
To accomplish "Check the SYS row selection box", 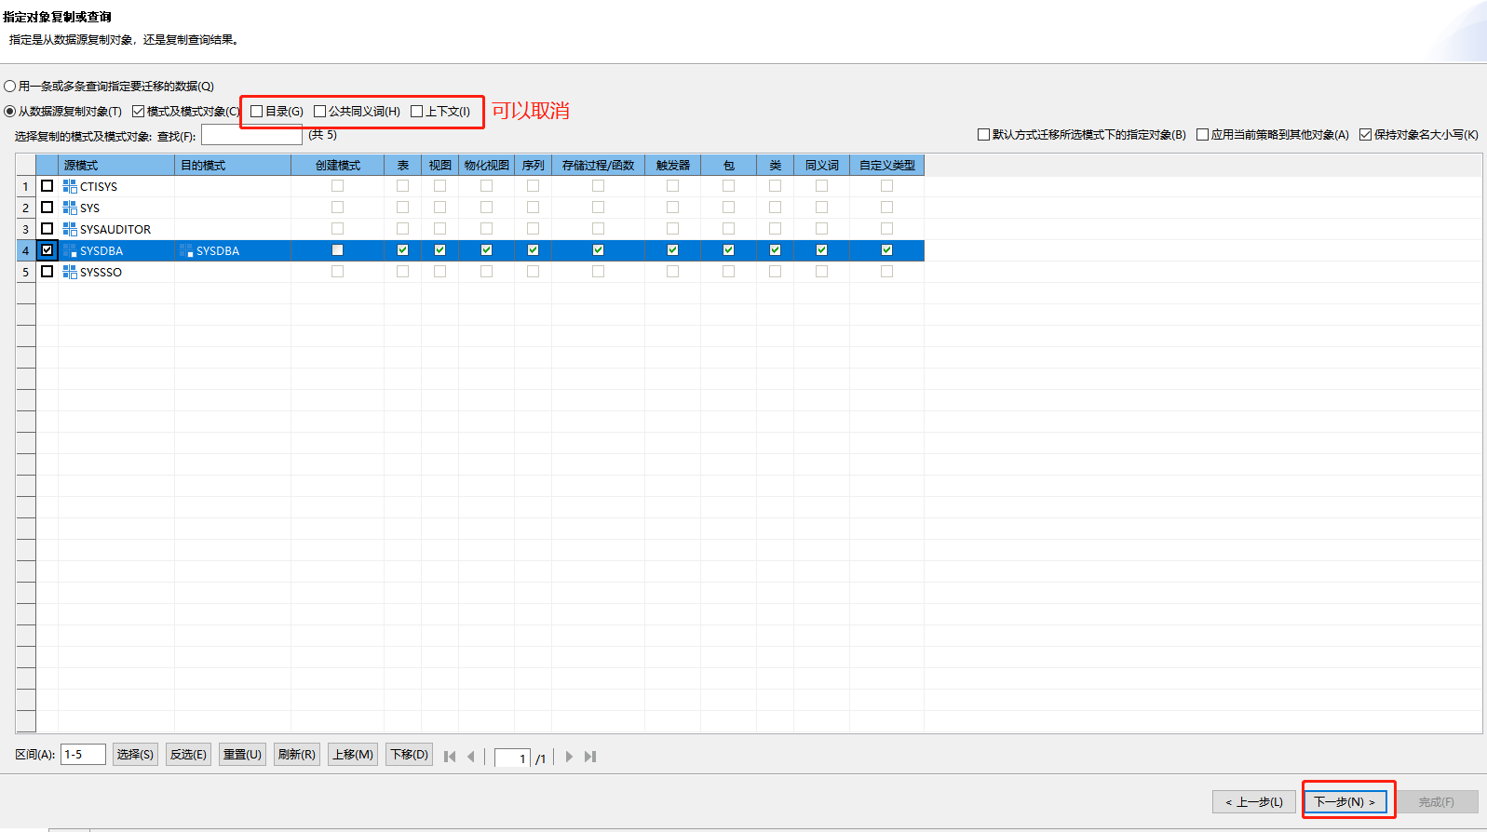I will click(x=47, y=208).
